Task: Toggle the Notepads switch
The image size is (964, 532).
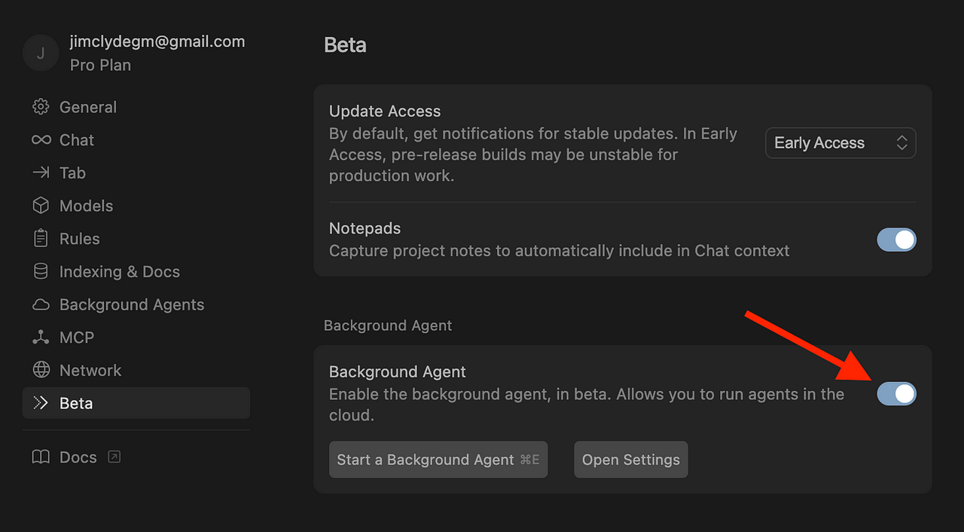Action: (x=896, y=240)
